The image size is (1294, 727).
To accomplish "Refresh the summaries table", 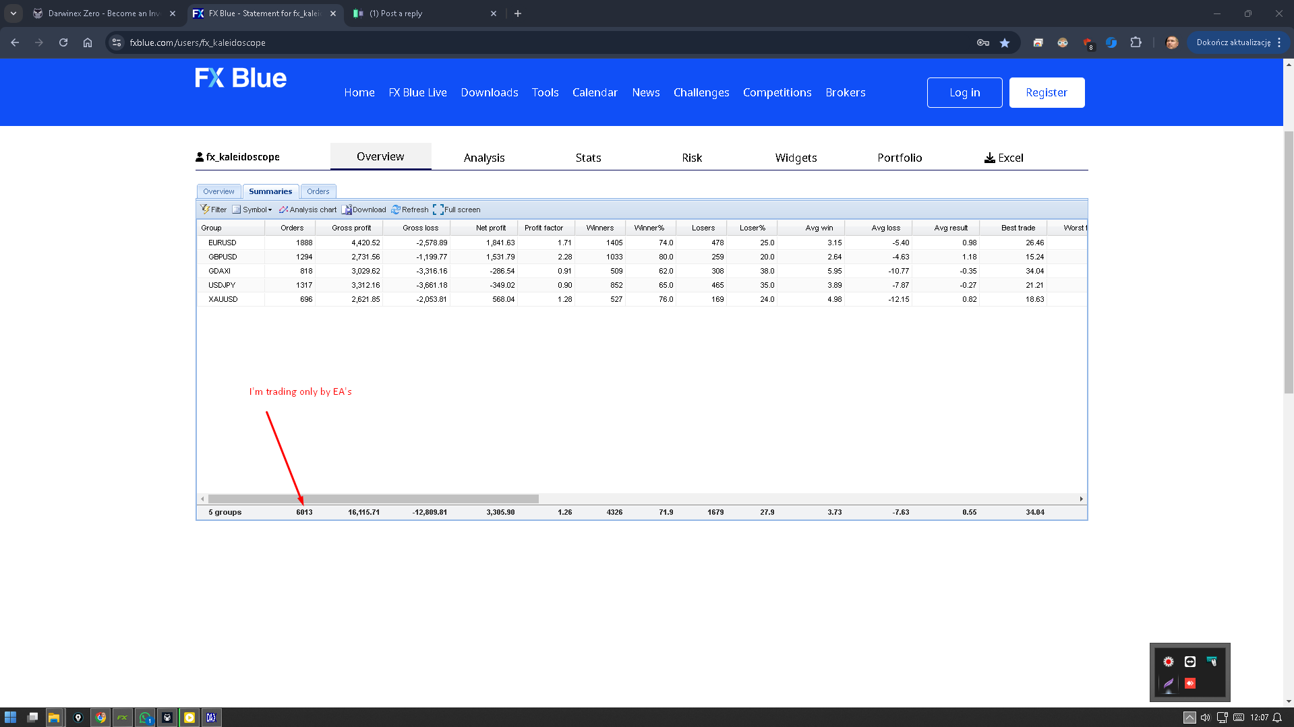I will (x=410, y=210).
